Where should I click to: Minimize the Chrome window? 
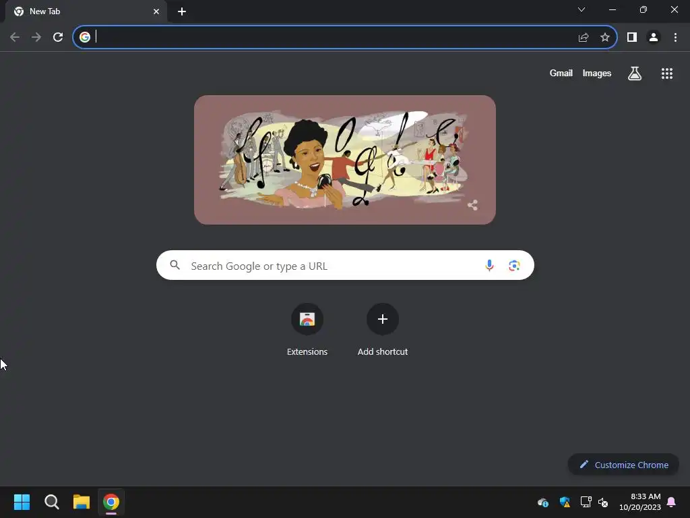coord(613,9)
